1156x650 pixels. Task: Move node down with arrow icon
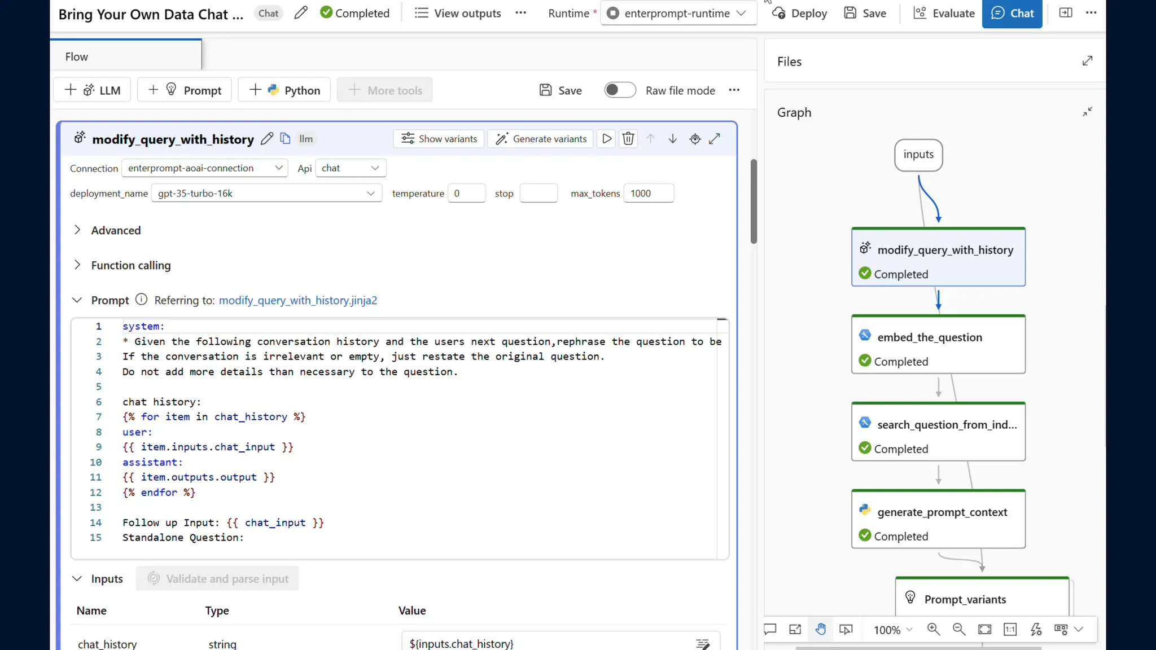pos(672,139)
